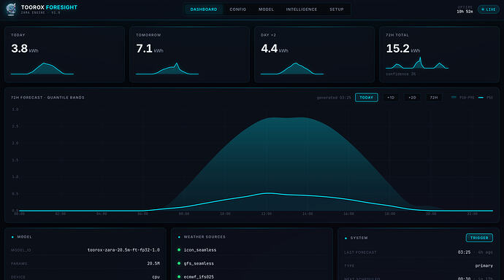Click the generated 03:25 timestamp

click(x=334, y=98)
